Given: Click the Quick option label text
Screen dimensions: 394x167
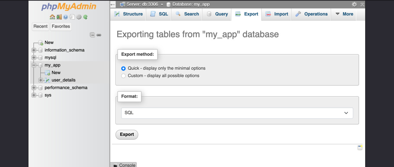Looking at the screenshot, I should (167, 69).
